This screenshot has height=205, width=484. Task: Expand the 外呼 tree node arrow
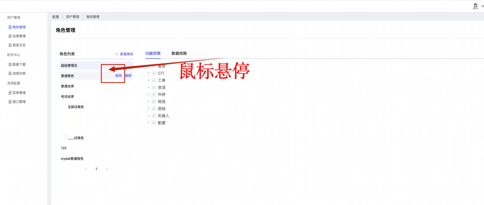149,95
